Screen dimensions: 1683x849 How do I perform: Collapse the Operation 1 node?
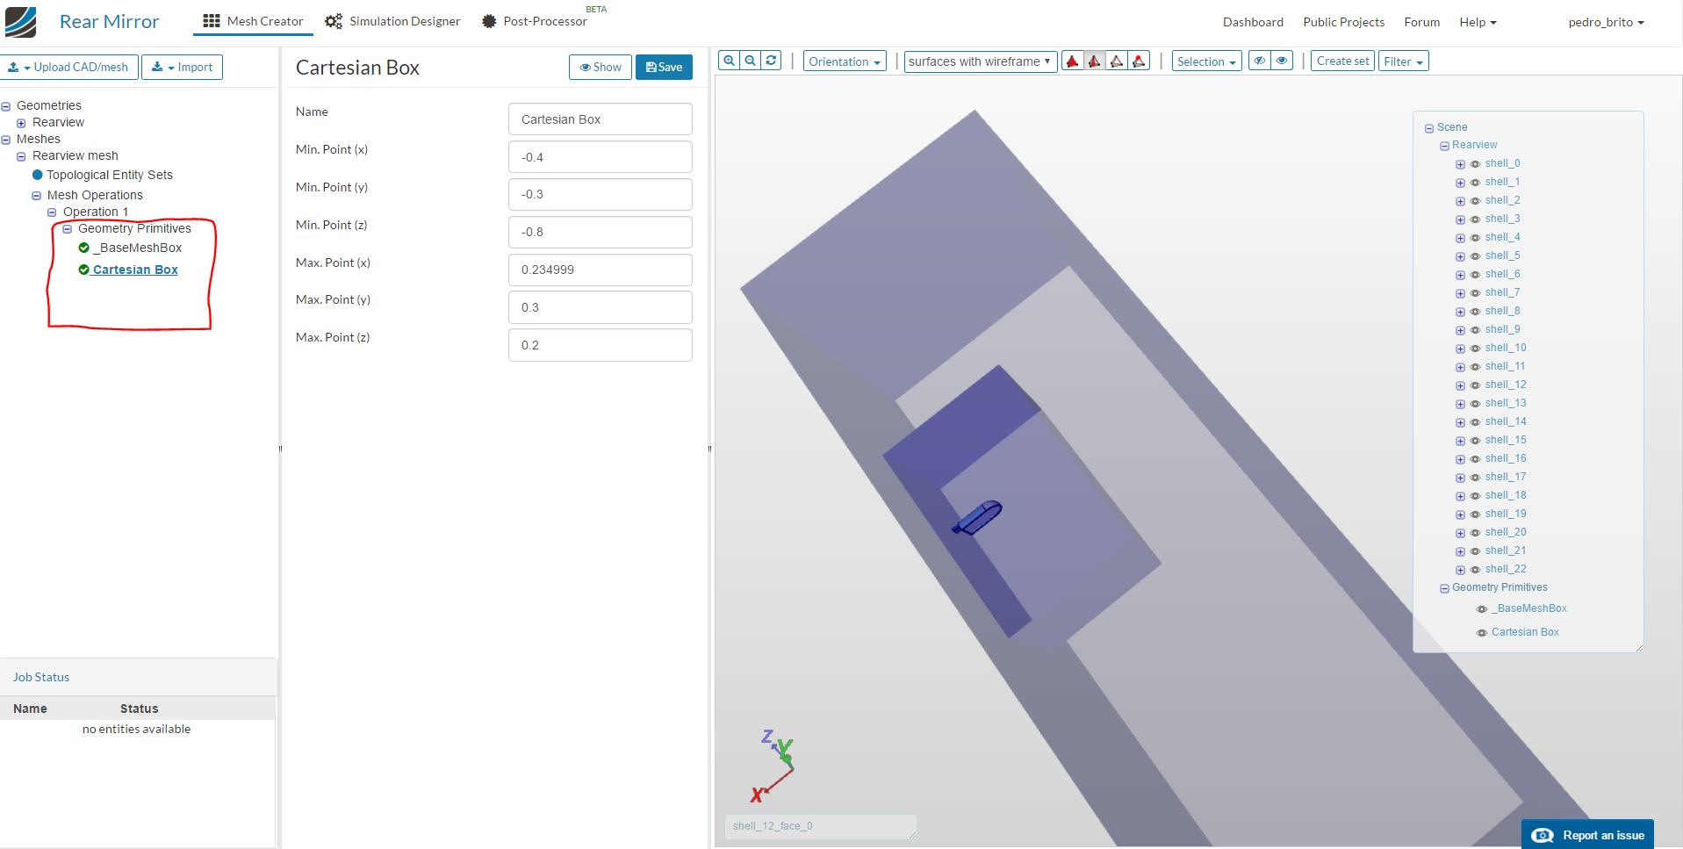pyautogui.click(x=52, y=212)
